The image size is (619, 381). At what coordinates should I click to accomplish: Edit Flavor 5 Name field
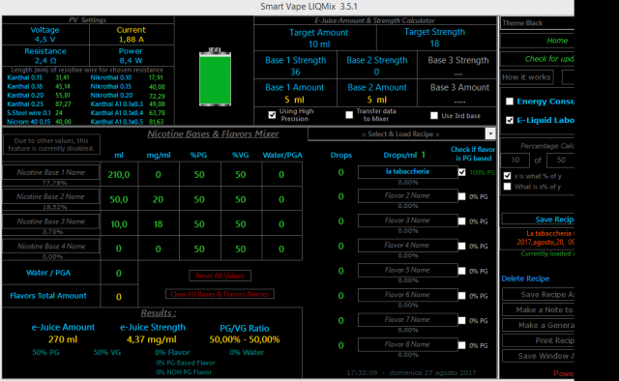coord(407,270)
